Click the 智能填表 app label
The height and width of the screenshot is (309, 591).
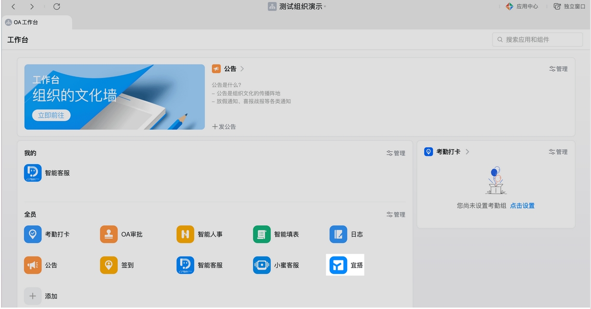coord(286,234)
